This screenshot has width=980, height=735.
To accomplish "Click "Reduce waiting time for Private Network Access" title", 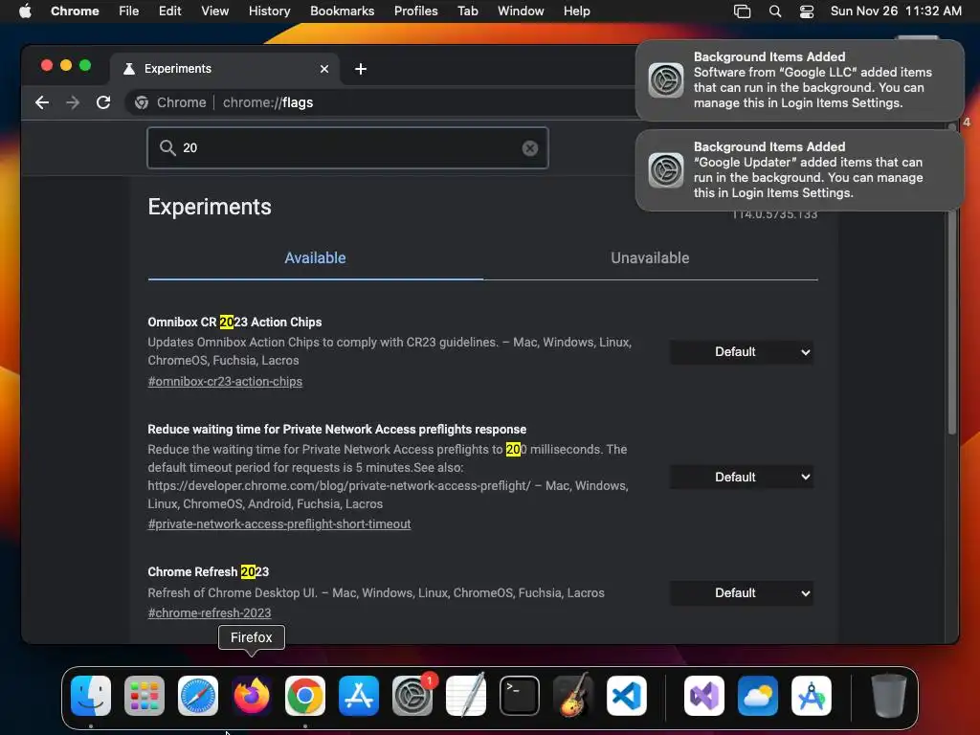I will pyautogui.click(x=337, y=430).
